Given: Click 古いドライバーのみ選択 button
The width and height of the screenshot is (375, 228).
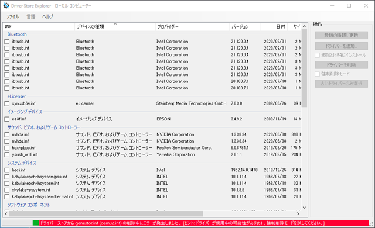Looking at the screenshot, I should [341, 84].
